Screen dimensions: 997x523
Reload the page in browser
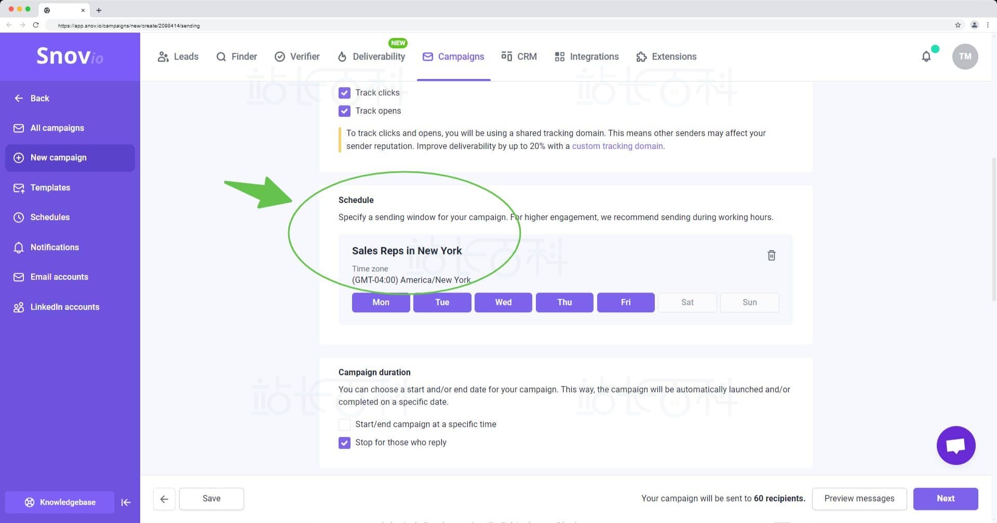pos(36,25)
